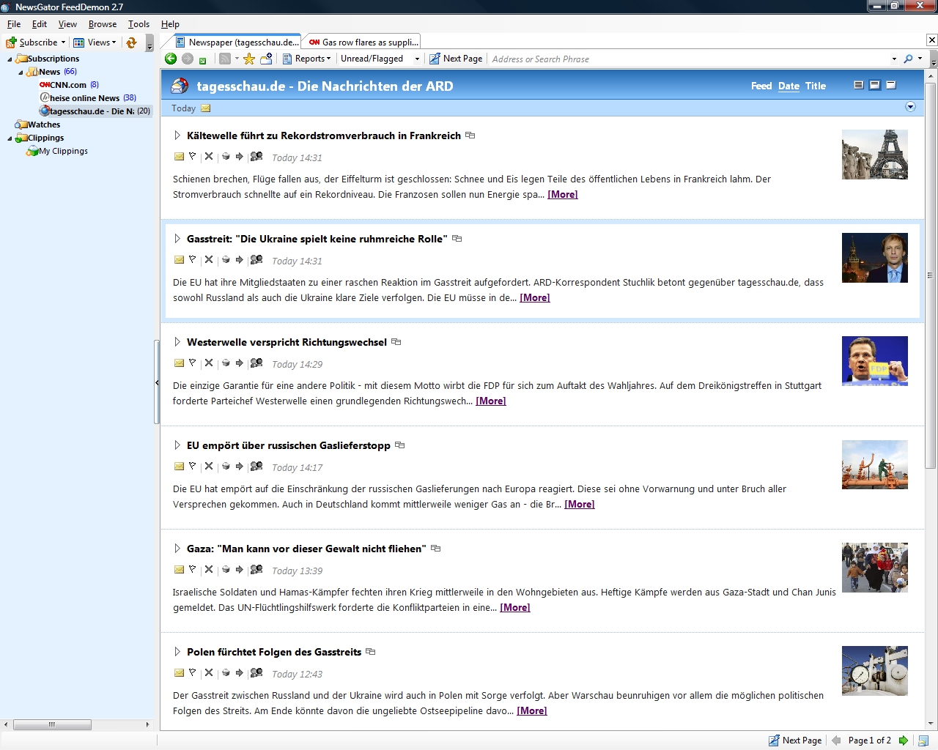
Task: Mark all Today items read via envelope icon
Action: click(x=206, y=108)
